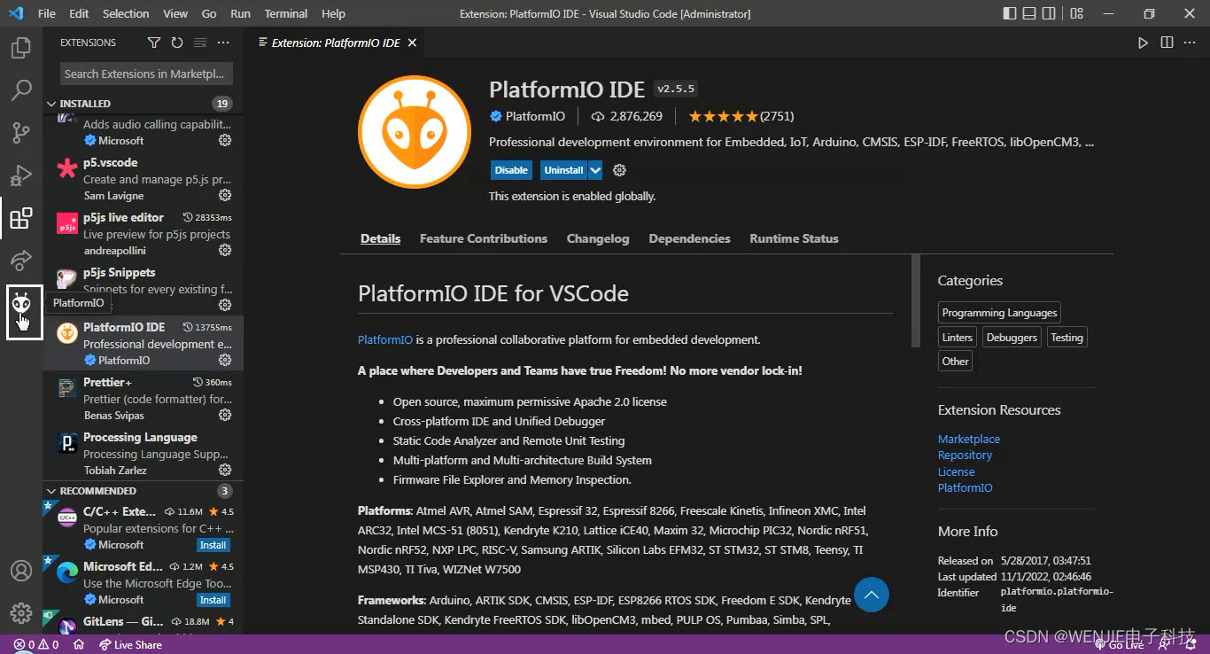Open manage gear for PlatformIO IDE list item

click(225, 360)
